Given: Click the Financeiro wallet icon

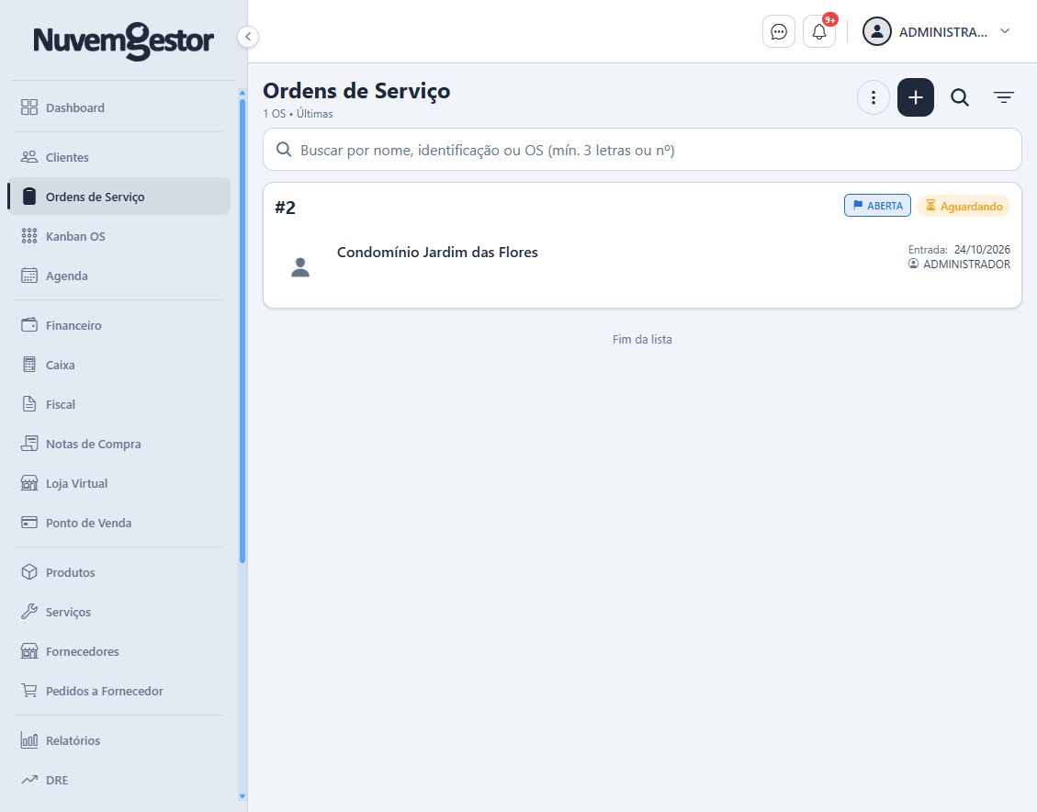Looking at the screenshot, I should 29,325.
